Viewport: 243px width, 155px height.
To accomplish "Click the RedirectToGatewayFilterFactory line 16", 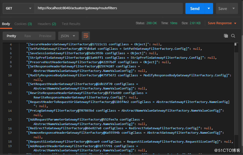I will point(120,128).
